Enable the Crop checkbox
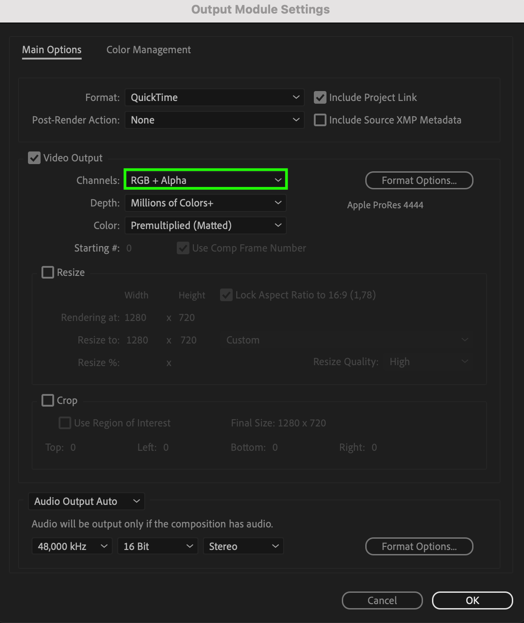Viewport: 524px width, 623px height. click(x=48, y=400)
